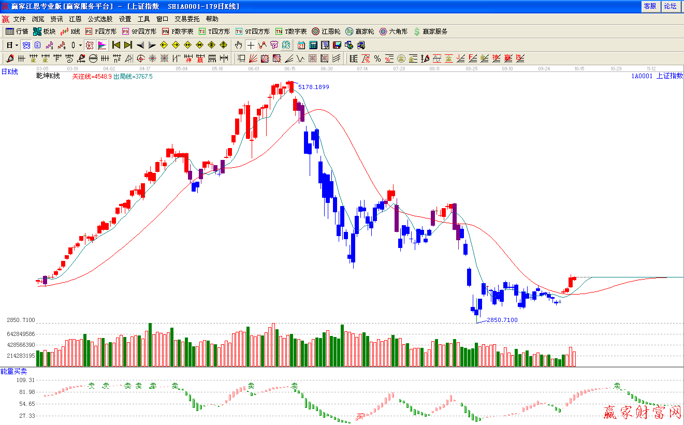Click the 论坛 forum button
The image size is (684, 425).
click(671, 6)
